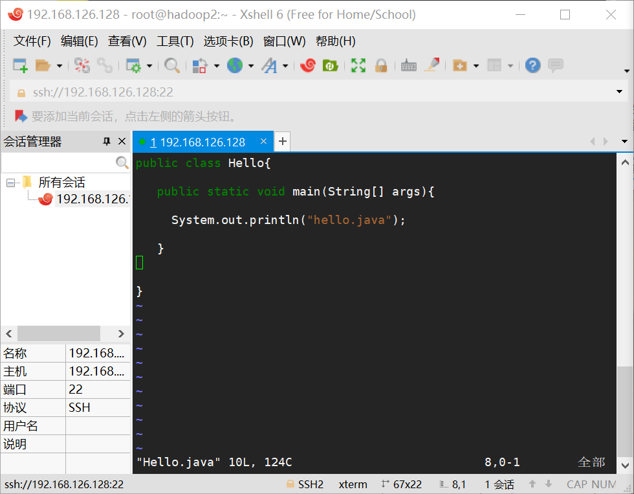Expand the new folder dropdown arrow
634x494 pixels.
pyautogui.click(x=476, y=65)
